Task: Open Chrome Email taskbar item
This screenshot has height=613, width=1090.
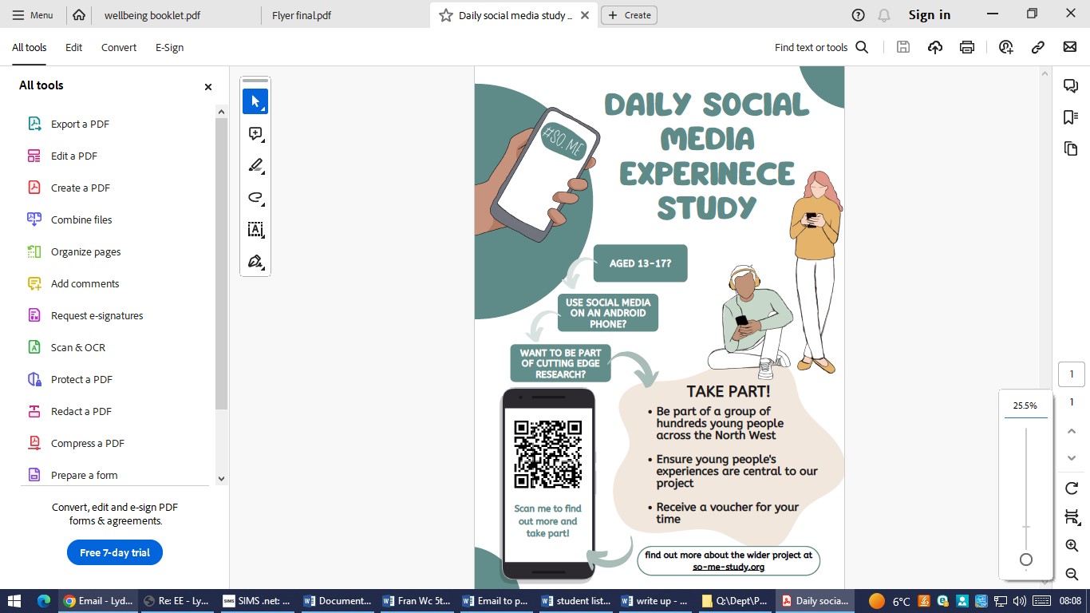Action: point(97,601)
